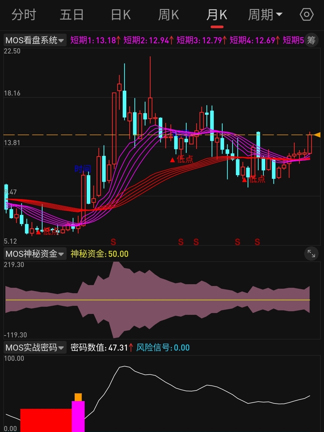The width and height of the screenshot is (324, 432).
Task: Click the -119.30 axis label
Action: 15,335
